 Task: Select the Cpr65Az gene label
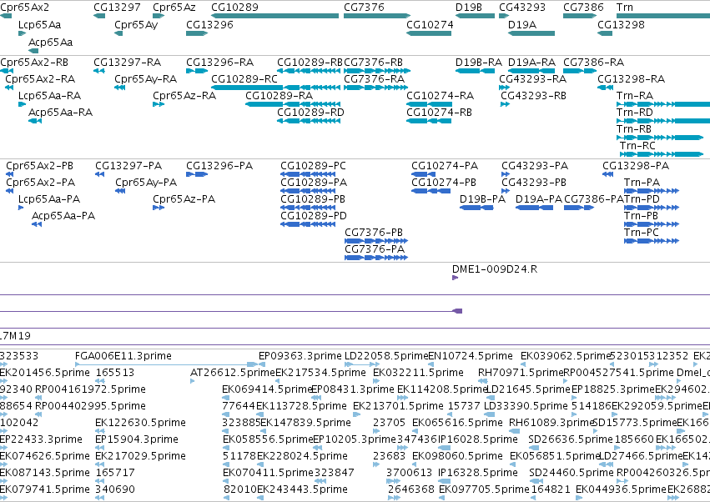(174, 8)
